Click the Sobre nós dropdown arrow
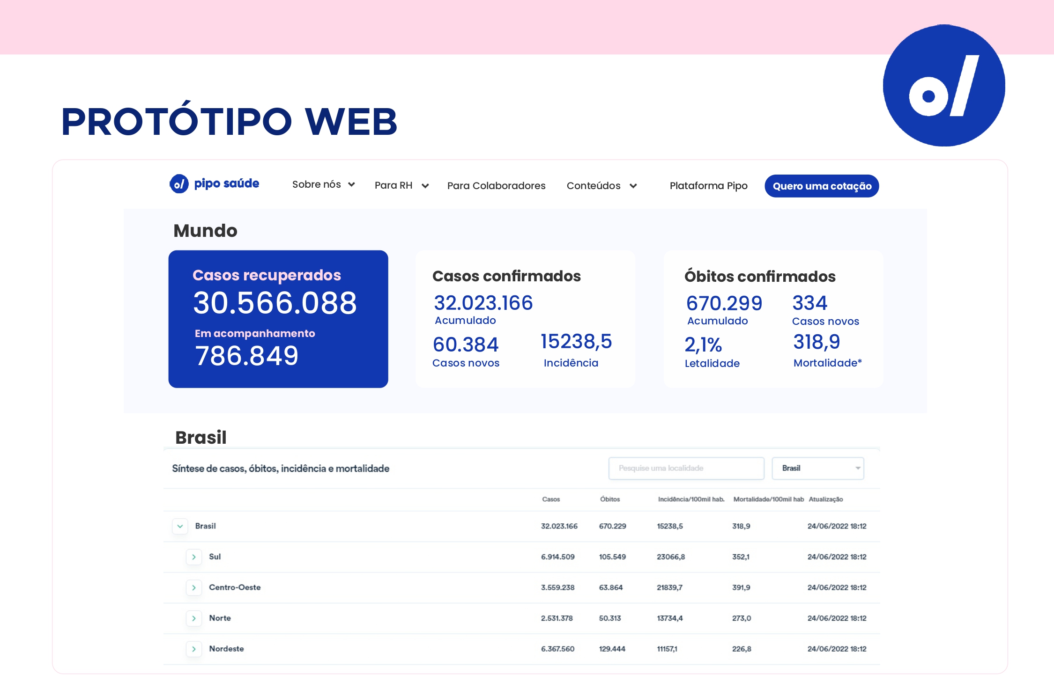The image size is (1054, 689). point(351,184)
